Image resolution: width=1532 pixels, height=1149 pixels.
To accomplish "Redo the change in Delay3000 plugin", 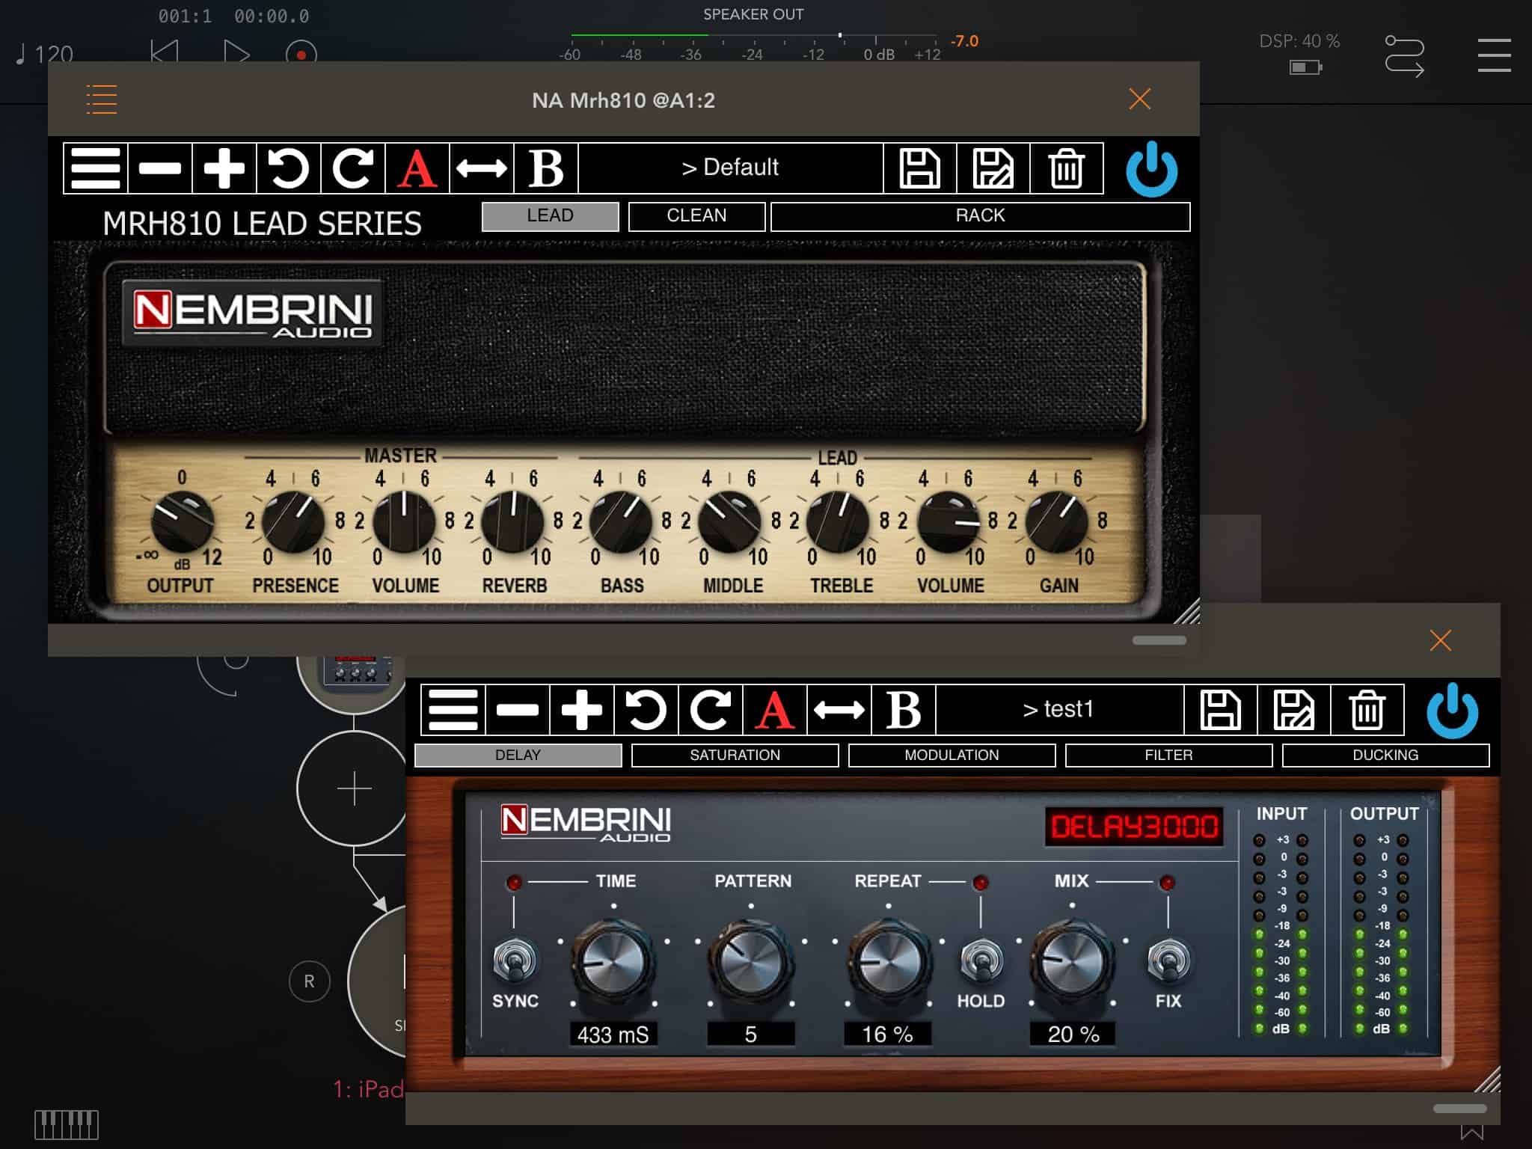I will pyautogui.click(x=711, y=709).
